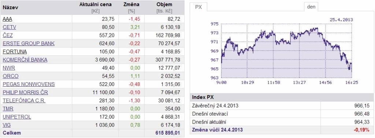Open the ORCO stock link
Image resolution: width=375 pixels, height=138 pixels.
click(10, 76)
